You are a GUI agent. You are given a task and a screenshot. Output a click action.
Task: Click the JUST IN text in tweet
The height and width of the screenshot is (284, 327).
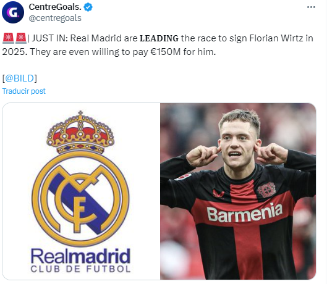(49, 38)
